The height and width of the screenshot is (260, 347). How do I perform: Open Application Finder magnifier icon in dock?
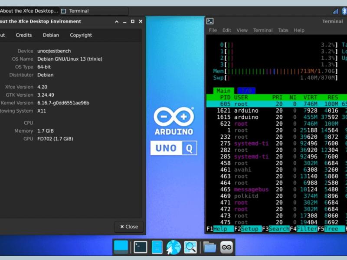pos(190,247)
